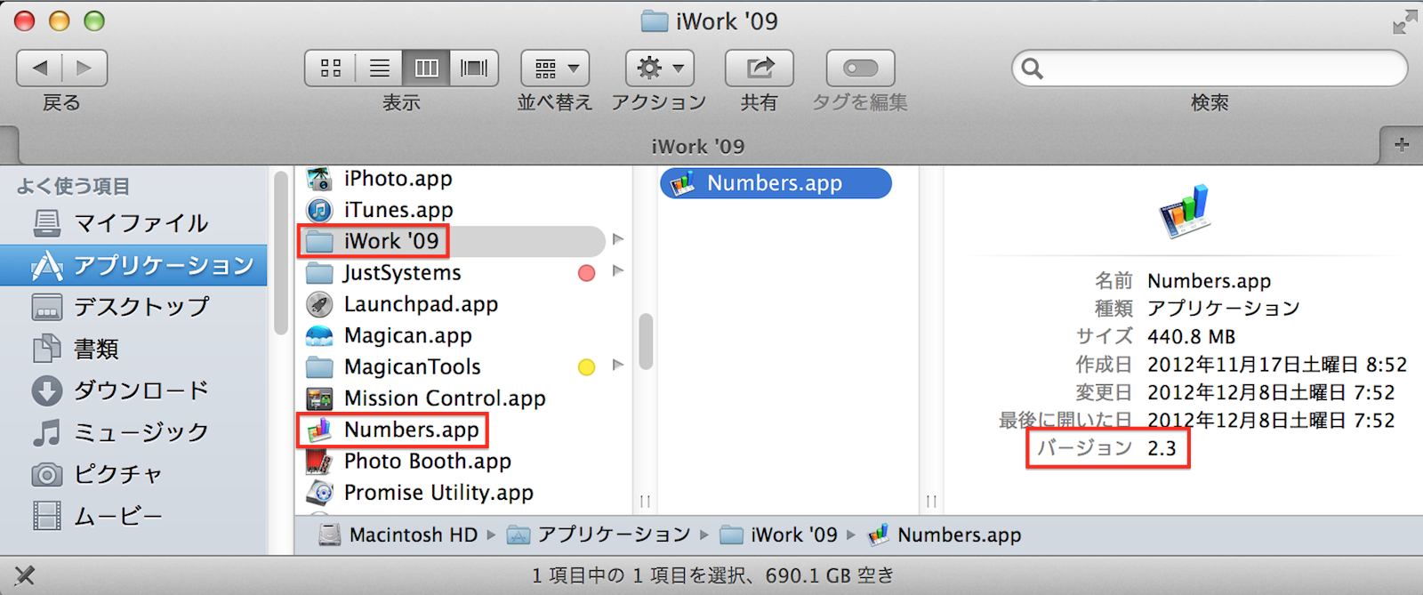Click the magnifier icon in search field

pos(1032,68)
